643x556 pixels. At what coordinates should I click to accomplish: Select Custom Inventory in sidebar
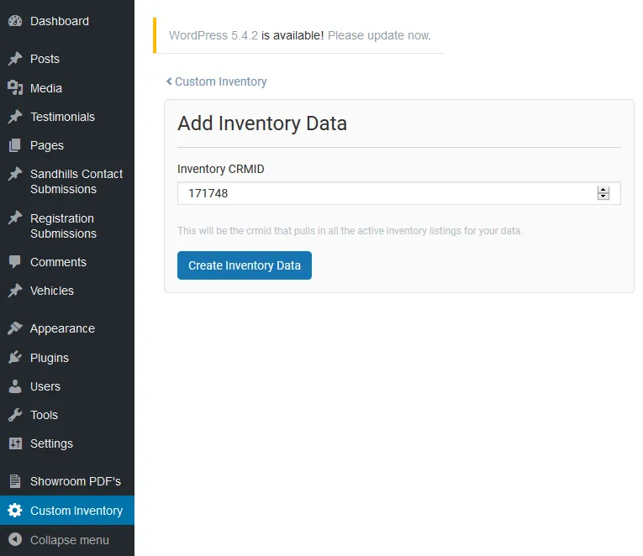point(67,511)
